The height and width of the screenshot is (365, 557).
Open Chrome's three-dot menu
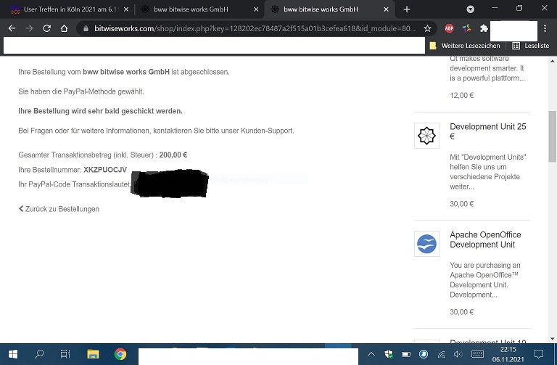tap(545, 28)
